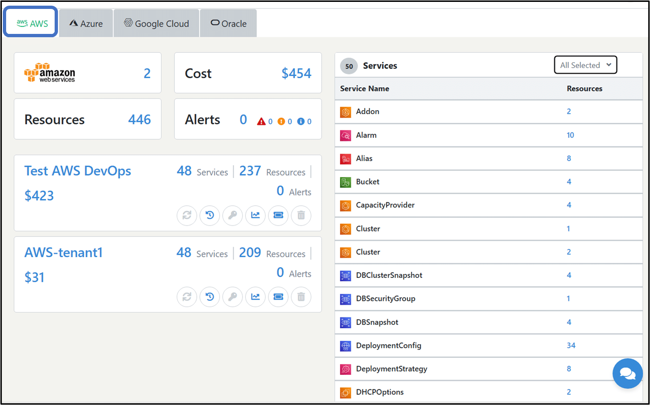Open the history icon for AWS-tenant1
Screen dimensions: 650x405
pos(210,297)
